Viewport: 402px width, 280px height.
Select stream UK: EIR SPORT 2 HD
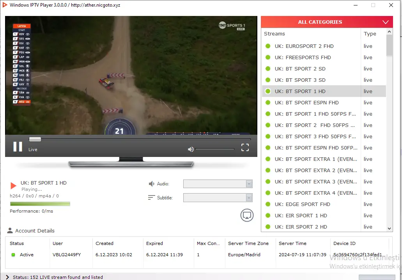324,227
